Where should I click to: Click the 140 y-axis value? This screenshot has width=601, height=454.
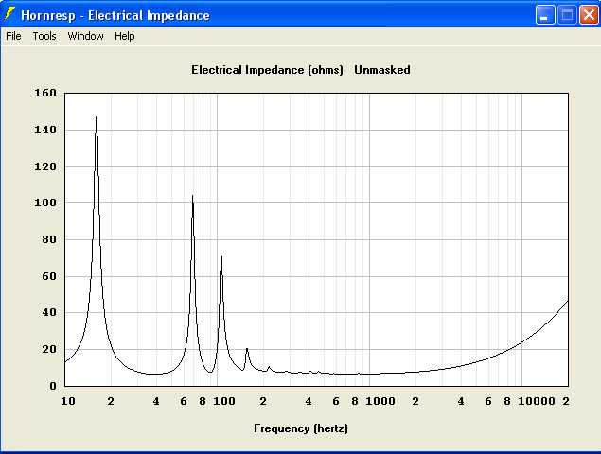click(45, 130)
